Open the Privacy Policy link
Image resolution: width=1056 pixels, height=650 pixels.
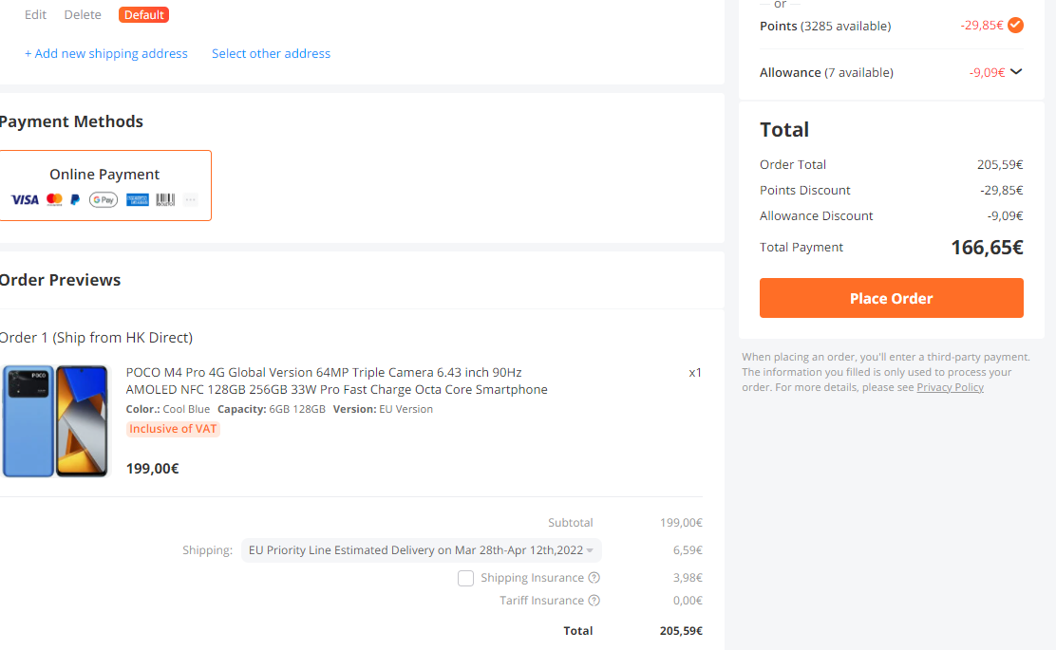(951, 387)
